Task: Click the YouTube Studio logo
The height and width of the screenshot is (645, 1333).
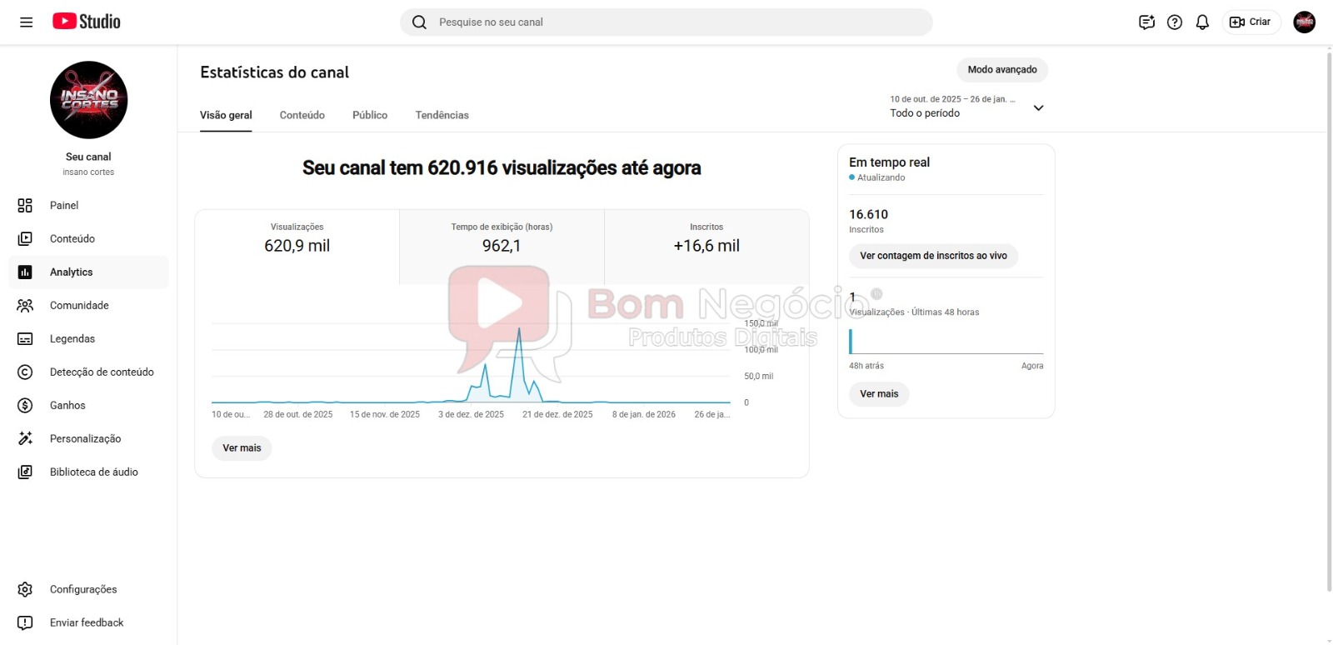Action: point(87,22)
